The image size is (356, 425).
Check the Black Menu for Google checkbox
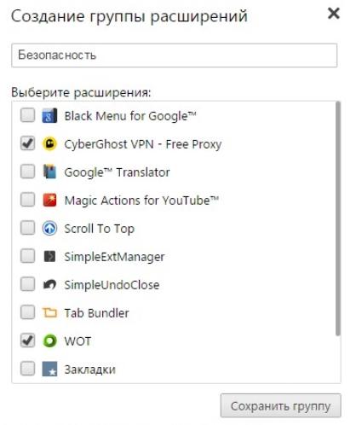coord(27,115)
